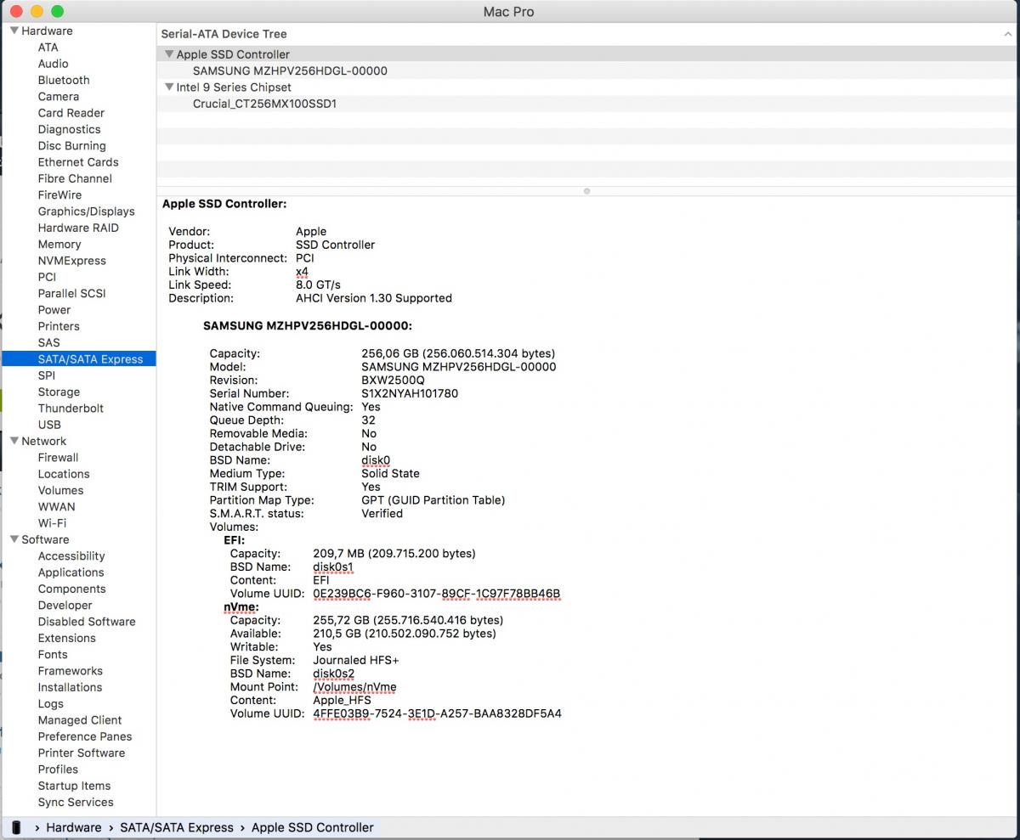The width and height of the screenshot is (1020, 840).
Task: Open Profiles section
Action: click(58, 770)
